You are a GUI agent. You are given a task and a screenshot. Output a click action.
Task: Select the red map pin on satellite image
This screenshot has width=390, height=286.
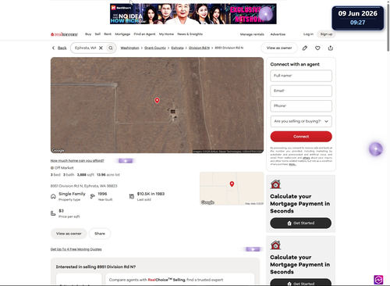(157, 101)
